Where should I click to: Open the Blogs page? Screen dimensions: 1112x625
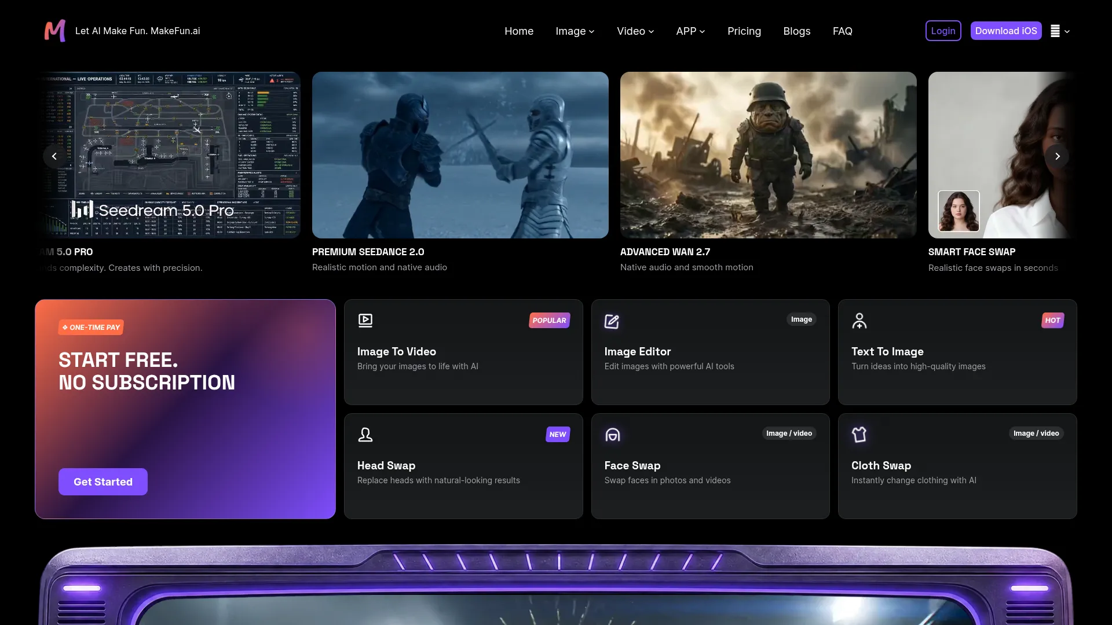click(797, 31)
